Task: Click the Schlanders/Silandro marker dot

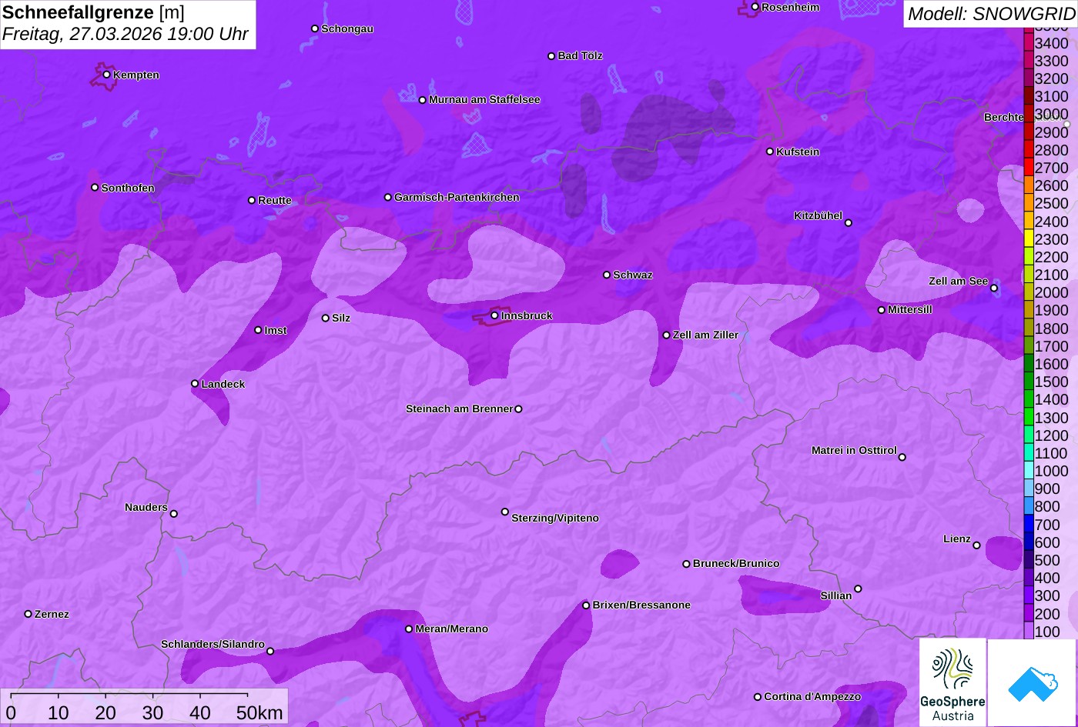Action: tap(270, 652)
